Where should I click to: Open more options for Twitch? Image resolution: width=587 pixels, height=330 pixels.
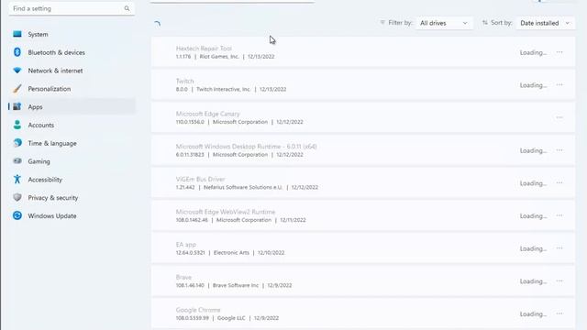pos(559,85)
